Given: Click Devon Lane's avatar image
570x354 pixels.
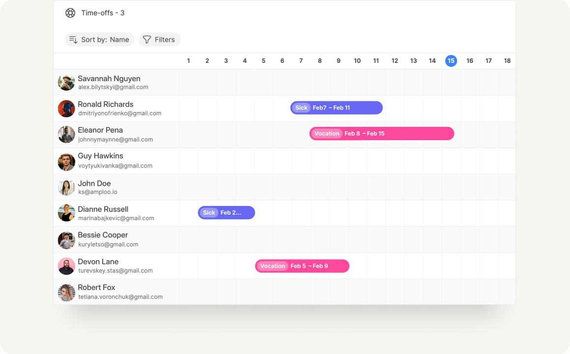Looking at the screenshot, I should point(66,265).
